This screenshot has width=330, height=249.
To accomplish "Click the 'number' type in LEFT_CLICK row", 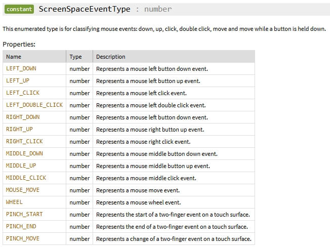I will pos(79,93).
